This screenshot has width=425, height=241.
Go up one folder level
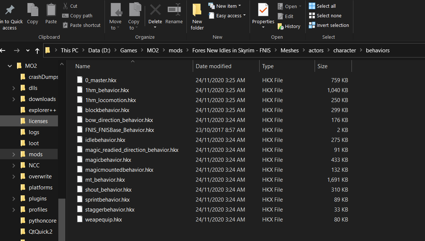(x=37, y=50)
